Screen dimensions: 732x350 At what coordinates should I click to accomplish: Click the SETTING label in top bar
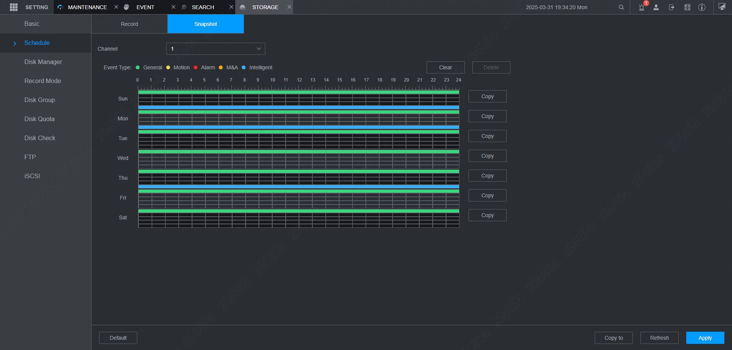click(37, 7)
